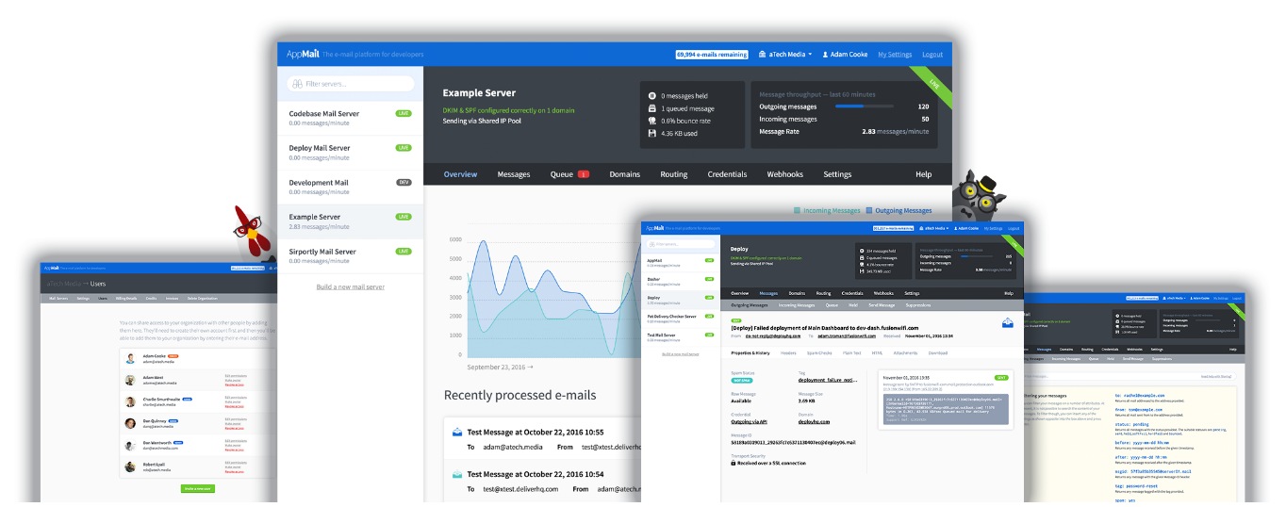Click the bounce rate lightbulb icon
1286x507 pixels.
tap(651, 121)
